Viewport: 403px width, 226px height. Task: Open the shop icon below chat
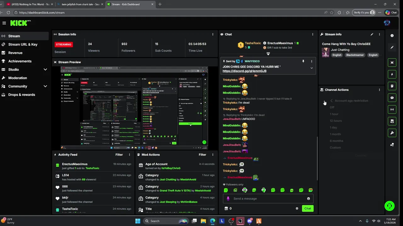click(x=226, y=208)
